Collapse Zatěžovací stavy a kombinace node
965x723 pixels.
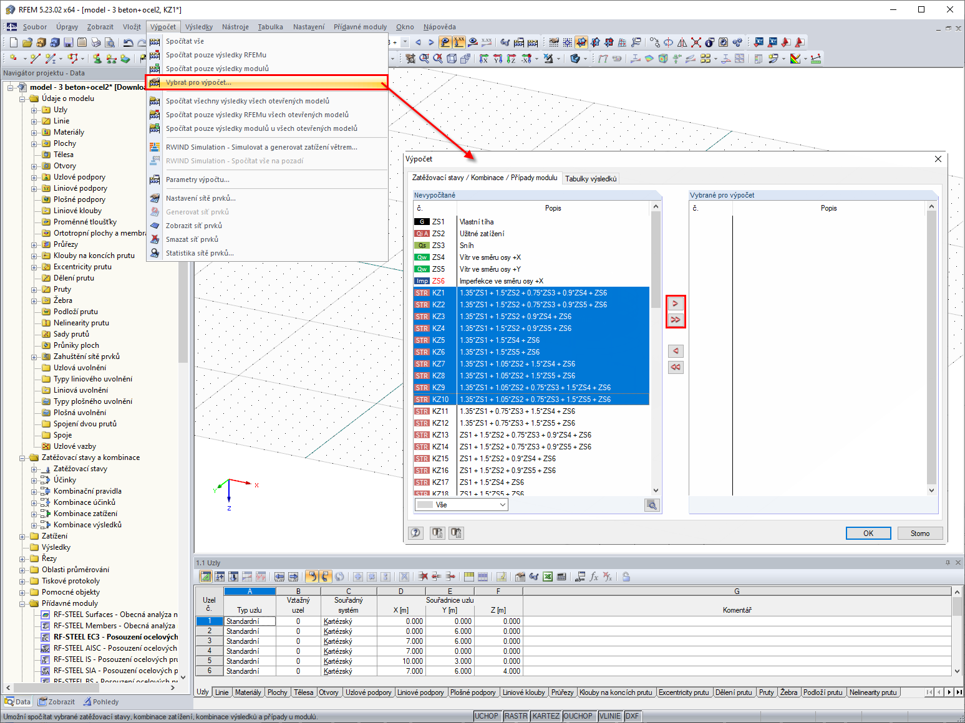23,457
